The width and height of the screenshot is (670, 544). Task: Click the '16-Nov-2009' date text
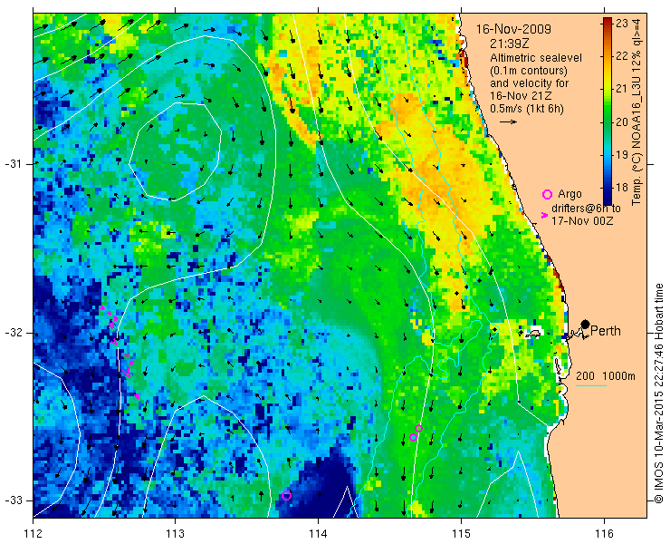[x=513, y=29]
